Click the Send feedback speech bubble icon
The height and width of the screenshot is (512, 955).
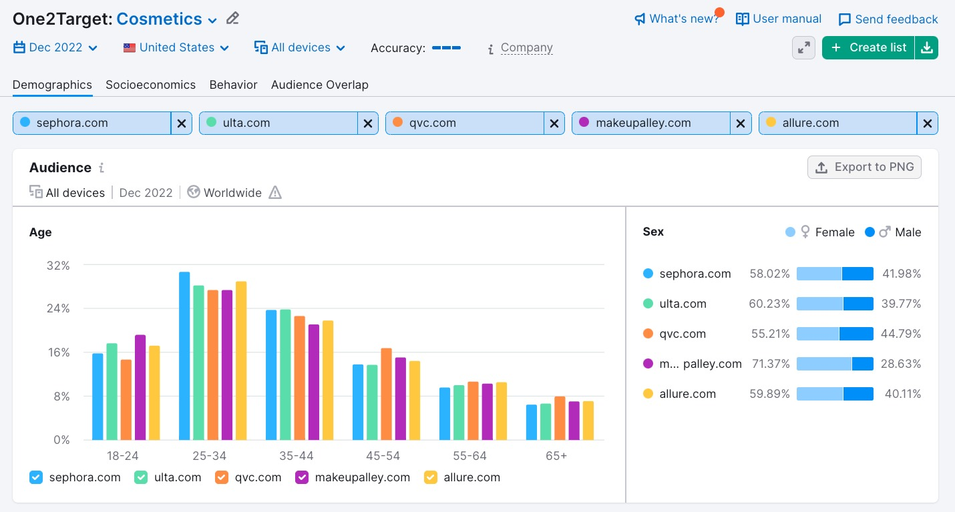(845, 19)
